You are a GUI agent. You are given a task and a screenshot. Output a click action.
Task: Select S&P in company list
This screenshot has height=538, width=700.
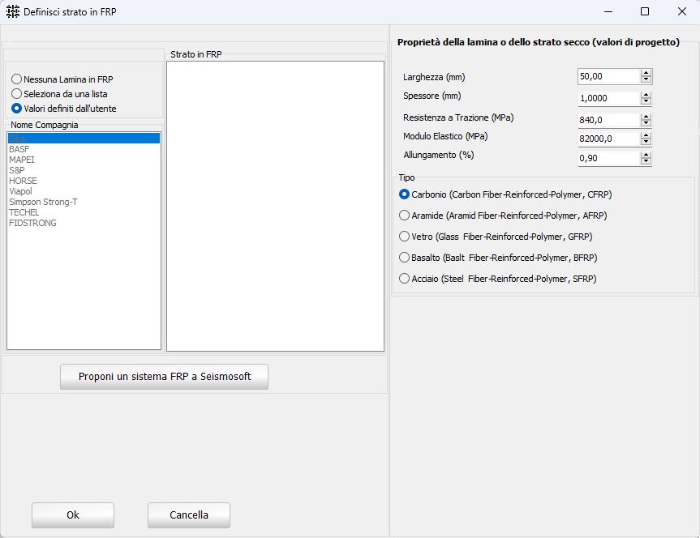pos(84,170)
